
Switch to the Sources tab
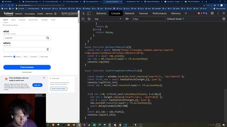[x=143, y=13]
